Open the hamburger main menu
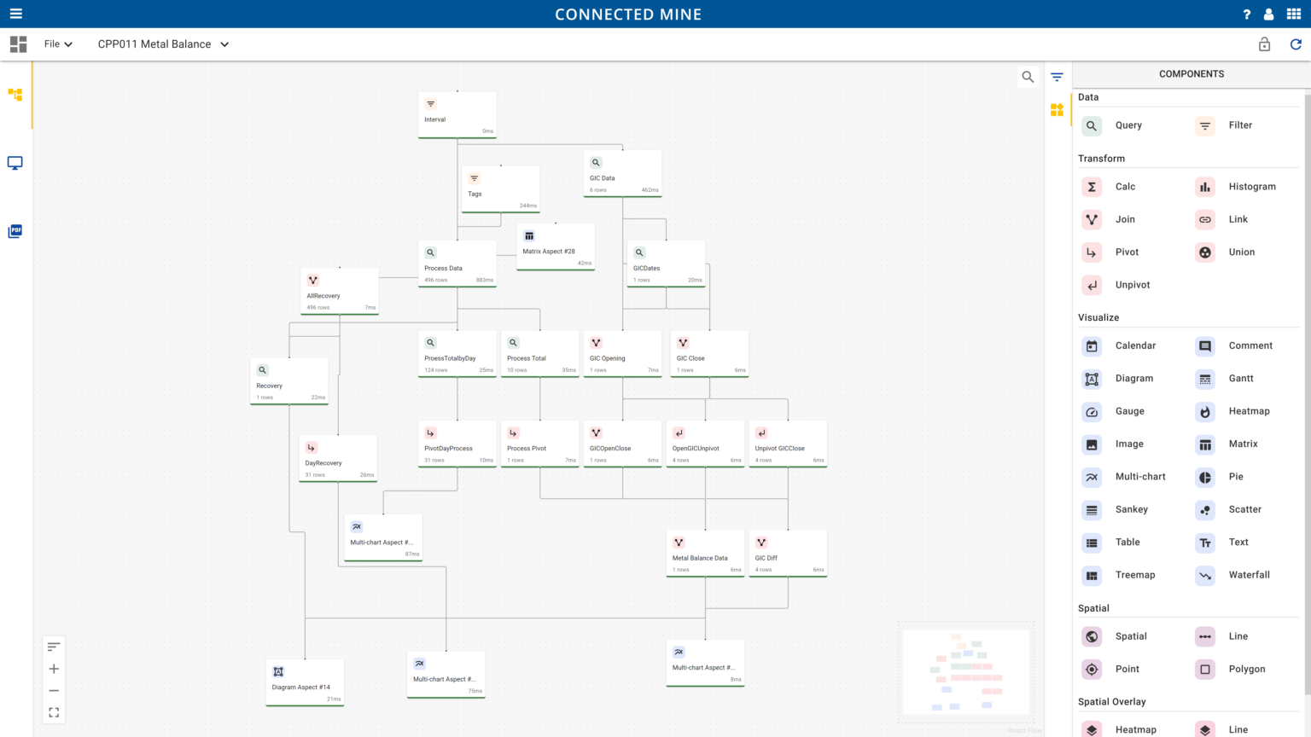This screenshot has width=1311, height=737. 15,14
